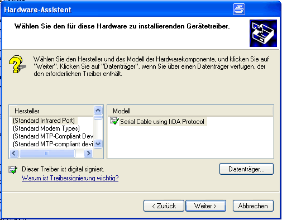
Task: Continue with the Weiter button
Action: point(205,206)
